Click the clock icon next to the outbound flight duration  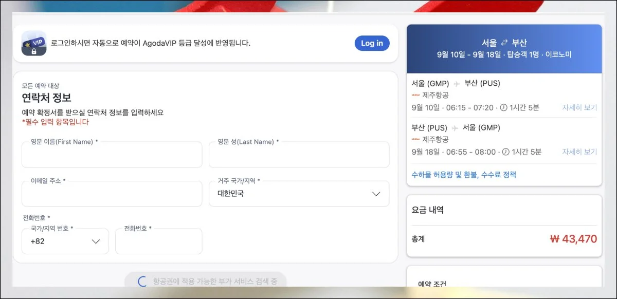click(503, 107)
